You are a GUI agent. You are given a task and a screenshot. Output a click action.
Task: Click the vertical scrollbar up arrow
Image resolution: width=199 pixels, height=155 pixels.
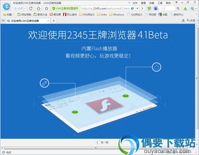point(197,26)
